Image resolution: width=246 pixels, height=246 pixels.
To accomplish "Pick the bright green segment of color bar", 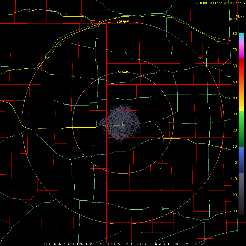I will [x=241, y=117].
